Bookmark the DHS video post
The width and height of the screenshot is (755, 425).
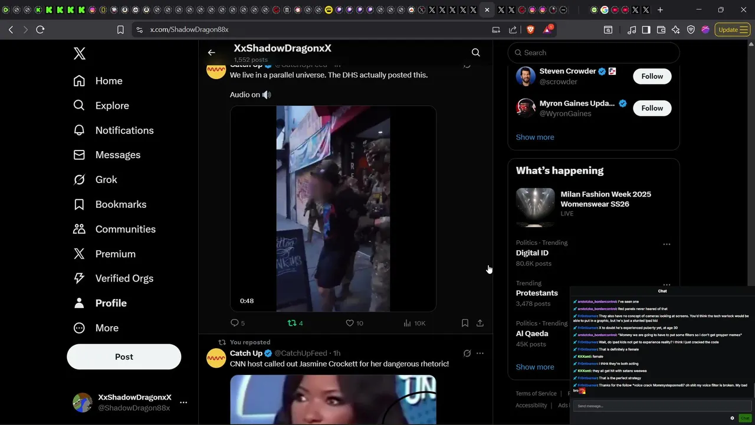click(465, 323)
